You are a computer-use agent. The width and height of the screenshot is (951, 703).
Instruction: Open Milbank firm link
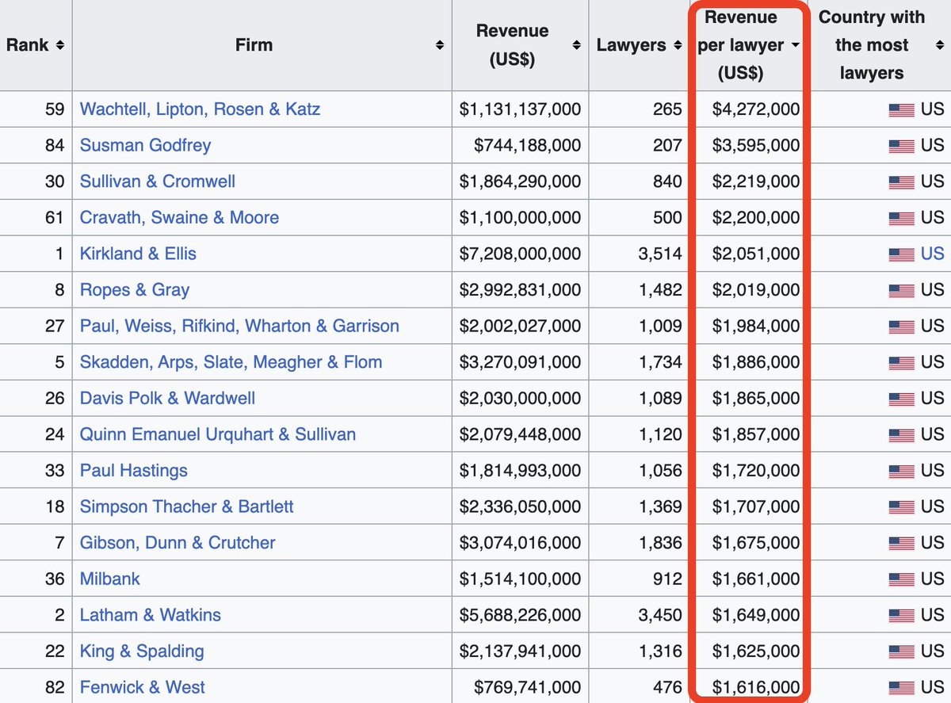(x=109, y=579)
